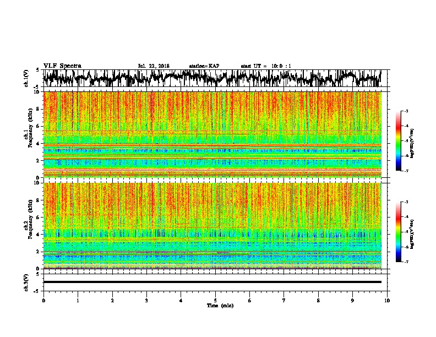Click the 'ch.3(V)' axis label
Screen dimensions: 436x337
[x=26, y=282]
